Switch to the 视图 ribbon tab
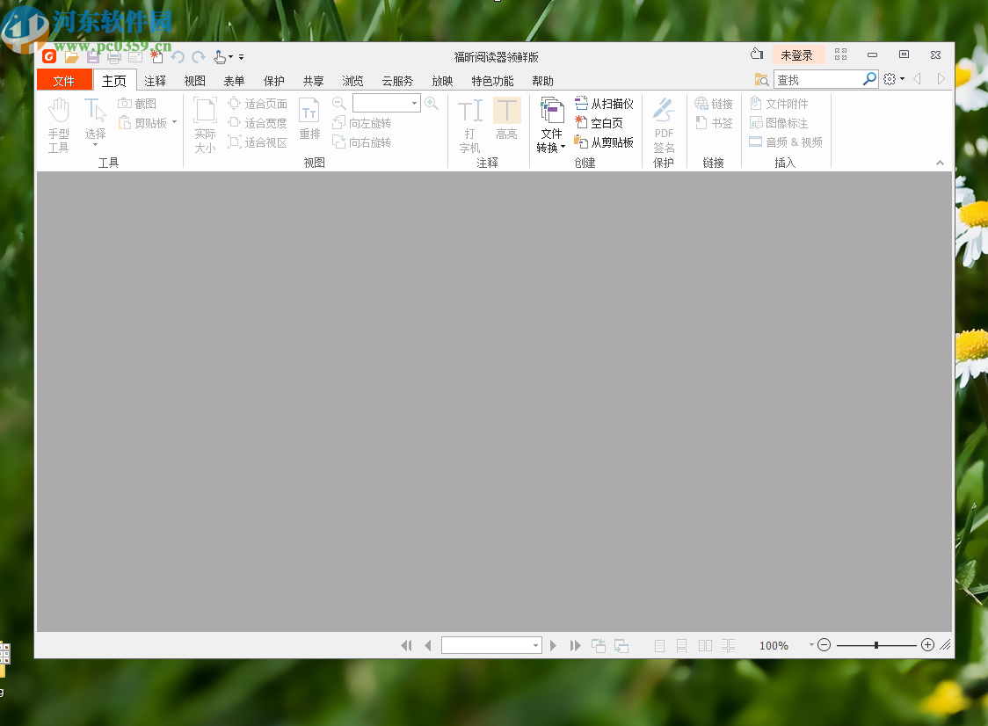This screenshot has height=726, width=988. (x=195, y=81)
